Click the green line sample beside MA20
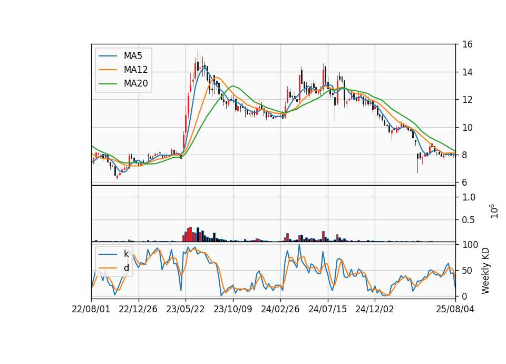 tap(108, 84)
